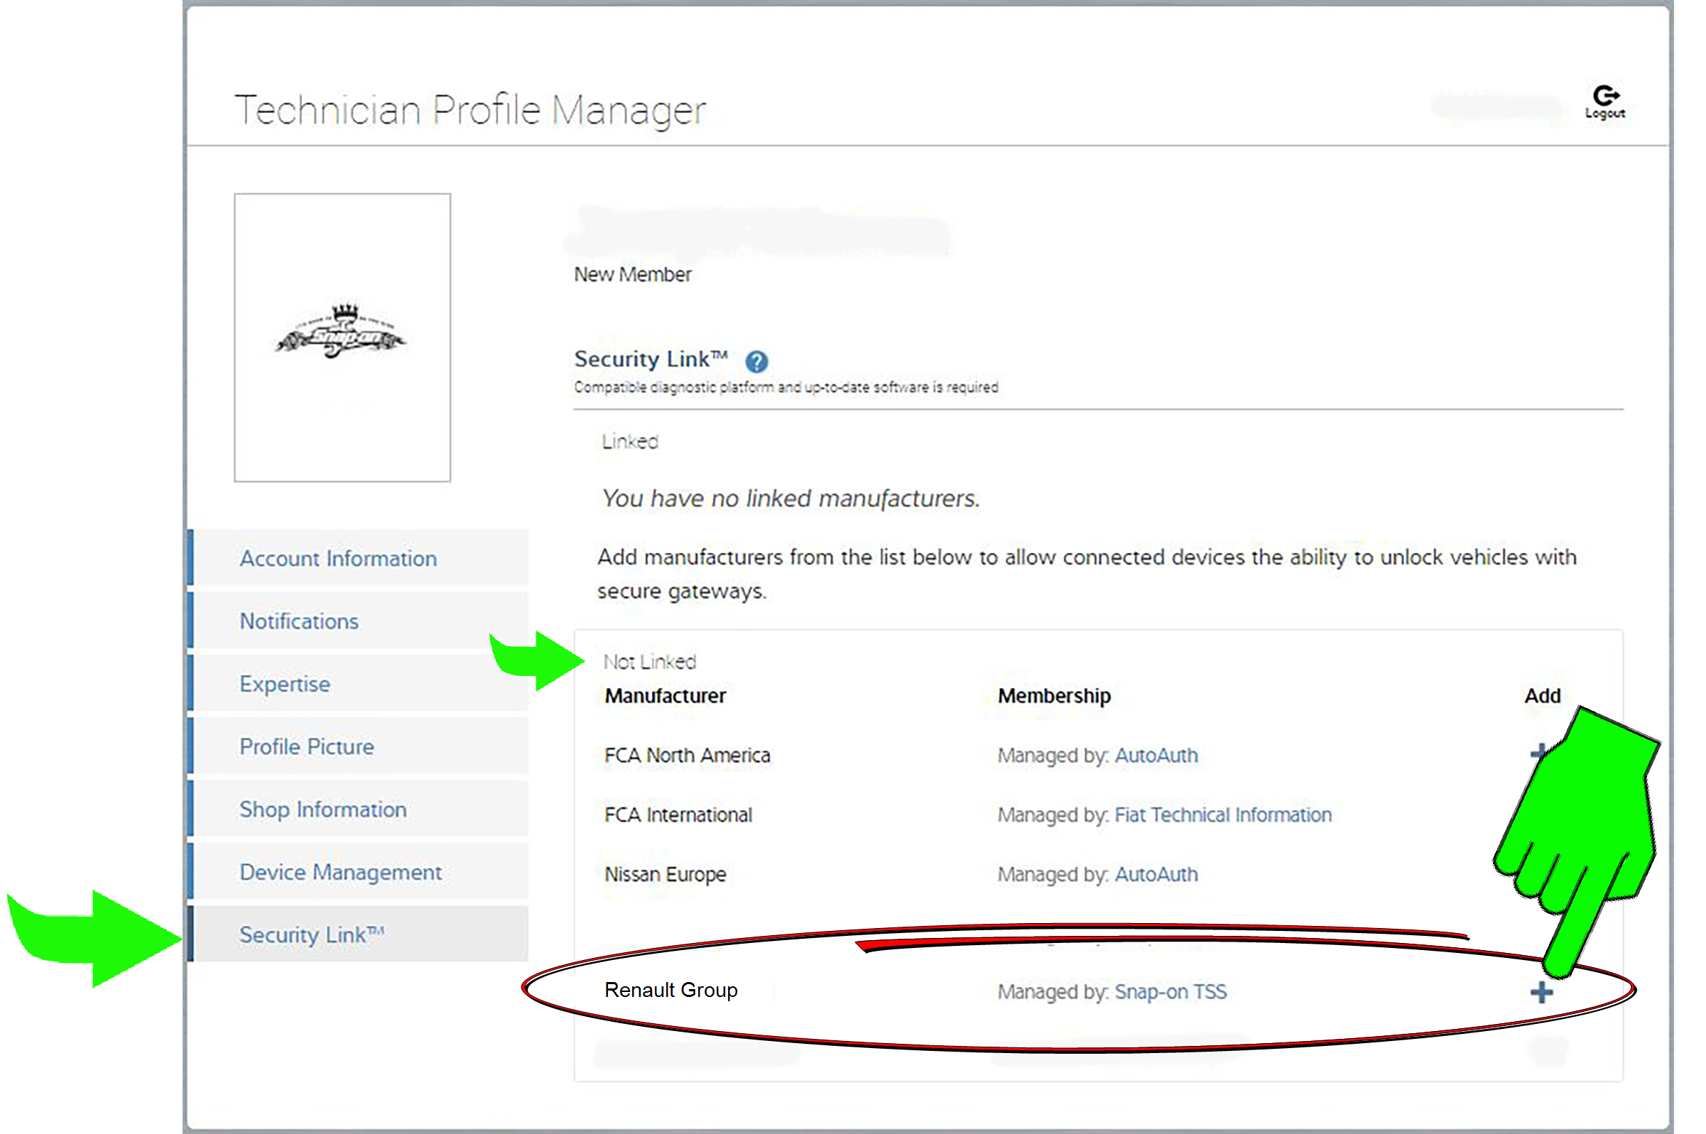Go to the Notifications menu item

click(299, 621)
